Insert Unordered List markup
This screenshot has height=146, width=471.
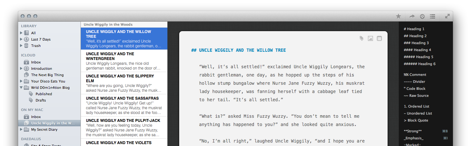418,113
